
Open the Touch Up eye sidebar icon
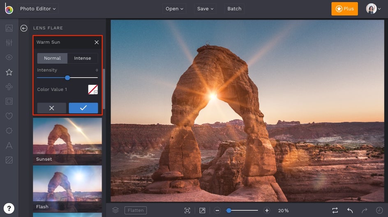point(9,57)
